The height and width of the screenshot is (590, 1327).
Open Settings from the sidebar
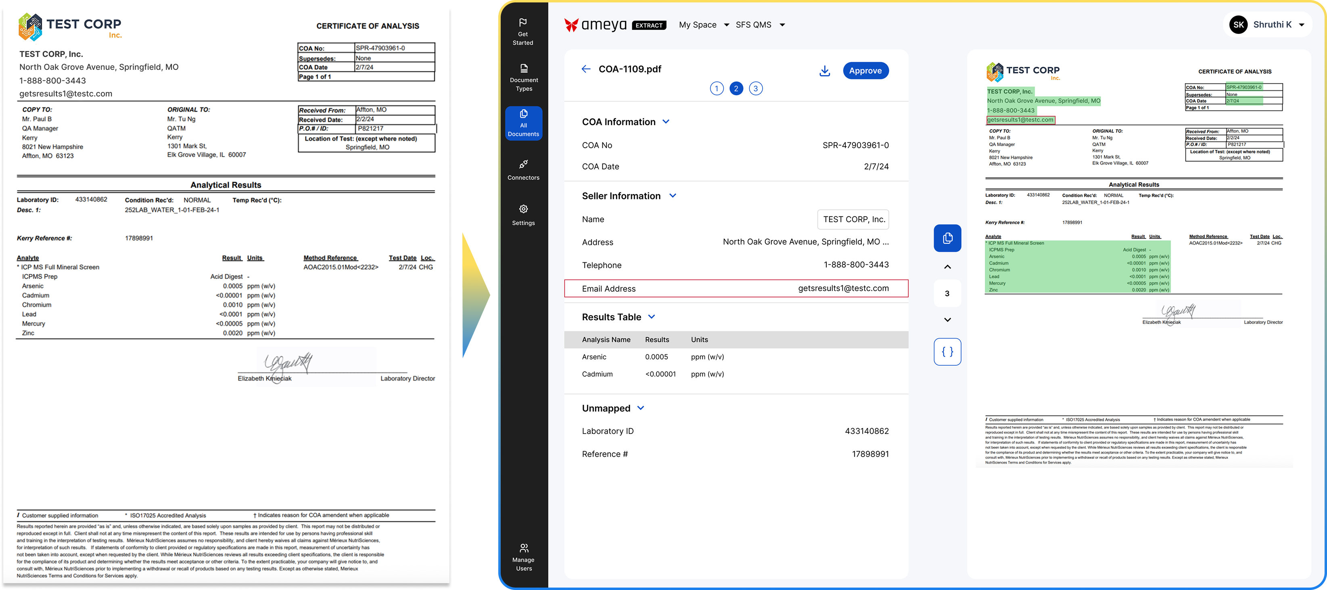coord(523,214)
